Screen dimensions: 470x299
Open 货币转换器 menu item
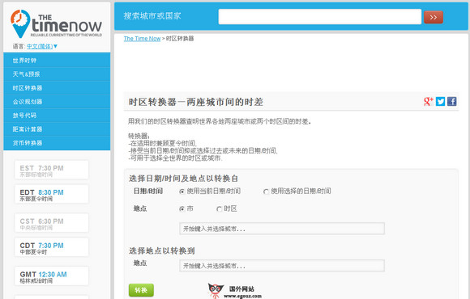click(x=57, y=143)
